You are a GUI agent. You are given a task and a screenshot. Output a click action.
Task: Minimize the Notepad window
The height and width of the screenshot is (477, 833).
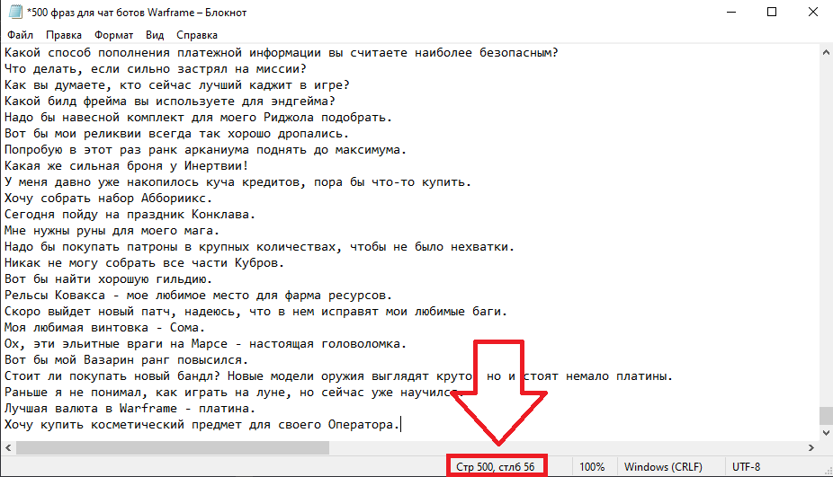pos(731,12)
